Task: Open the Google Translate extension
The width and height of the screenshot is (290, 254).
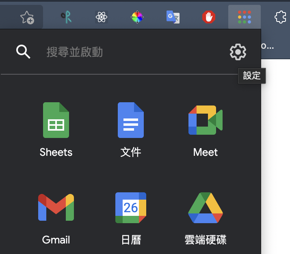Action: click(173, 17)
